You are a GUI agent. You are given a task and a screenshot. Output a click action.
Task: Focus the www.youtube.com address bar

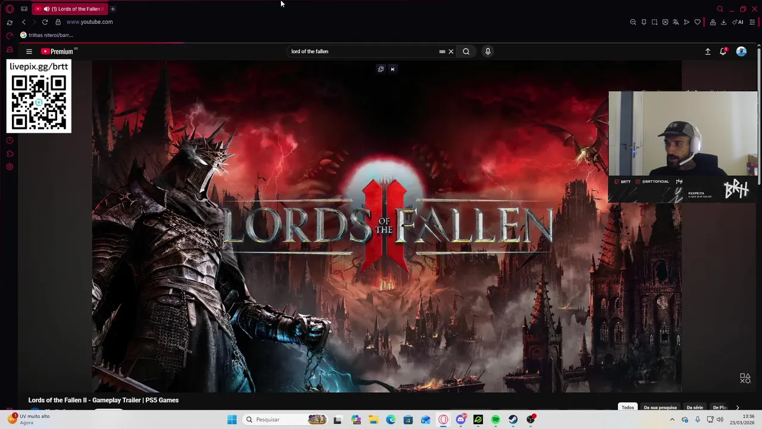[89, 22]
